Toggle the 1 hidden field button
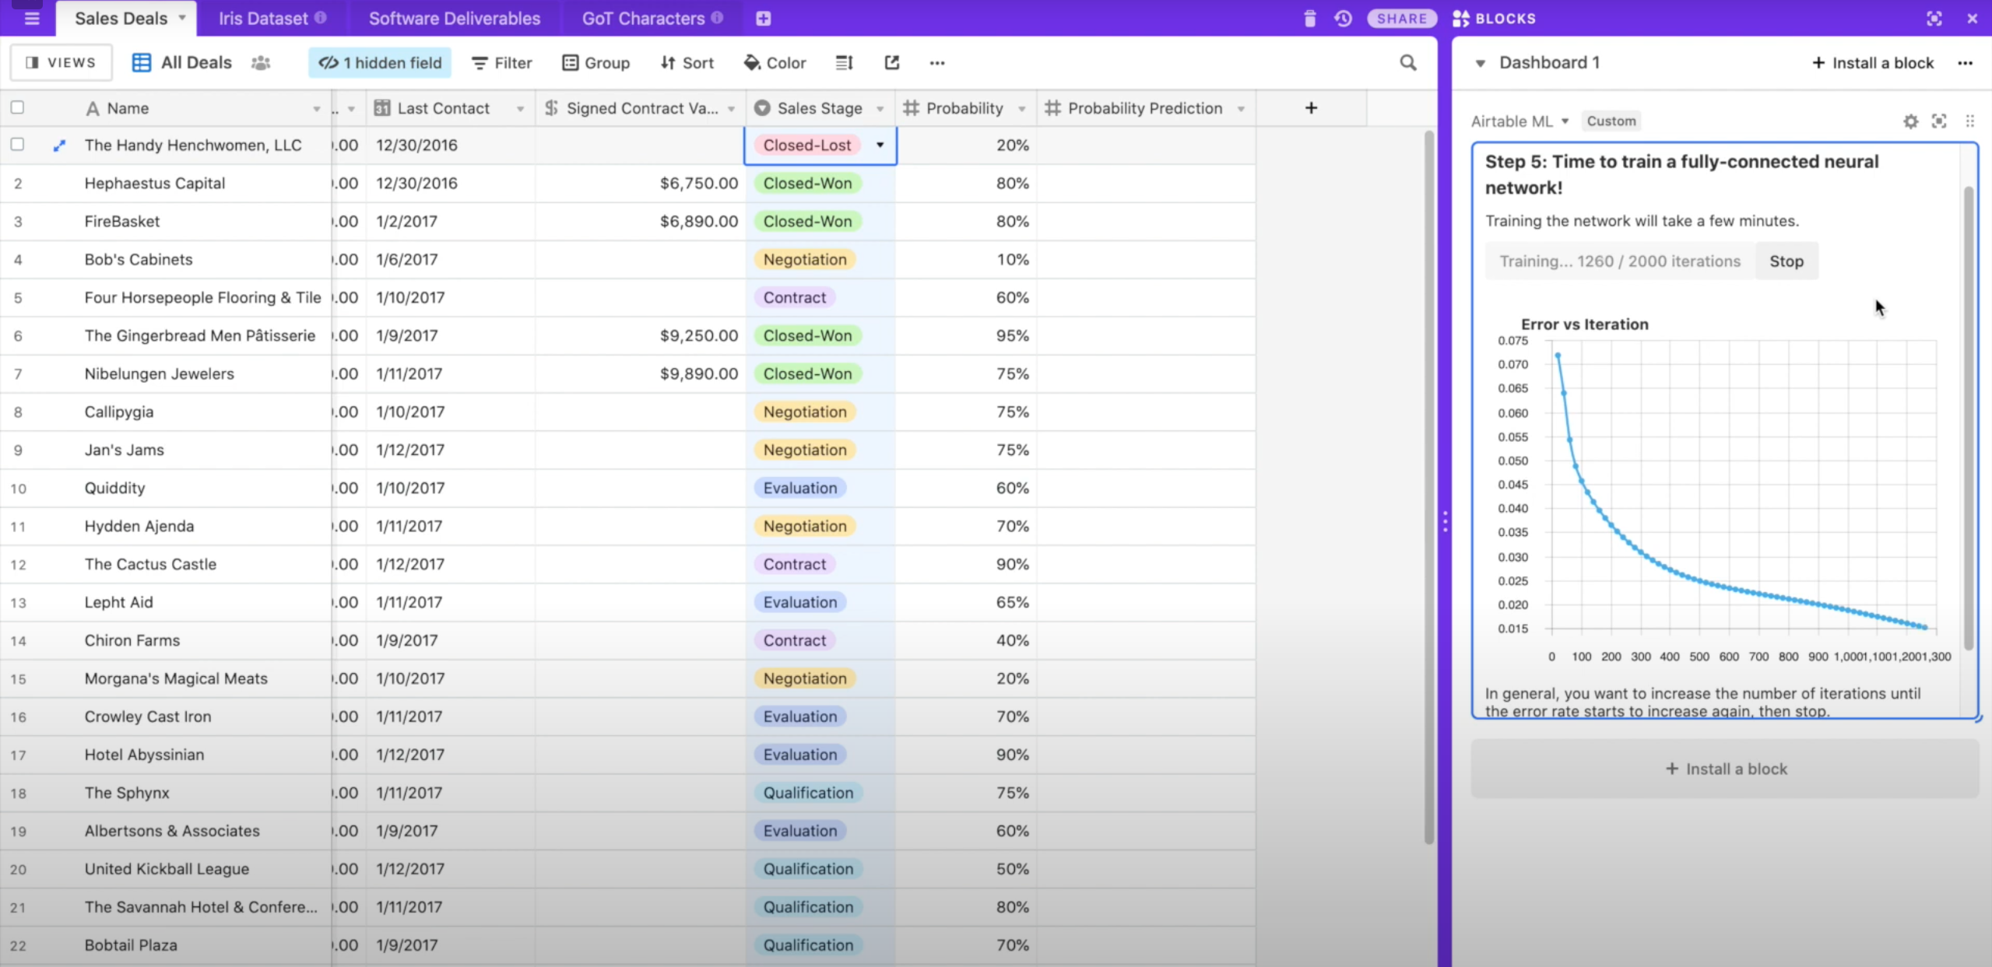The width and height of the screenshot is (1992, 967). click(x=380, y=63)
